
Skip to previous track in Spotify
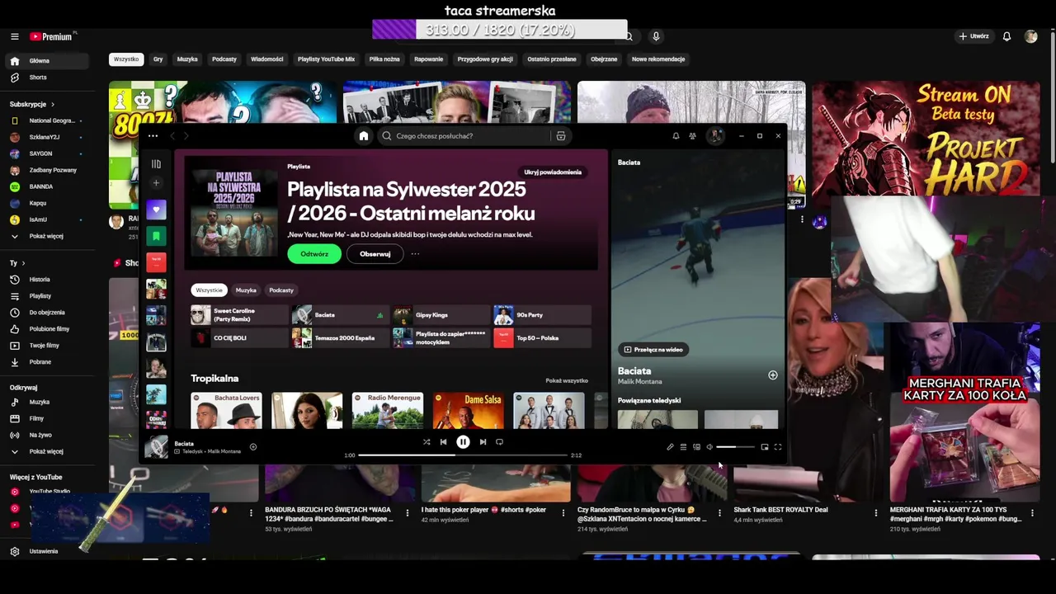[443, 442]
